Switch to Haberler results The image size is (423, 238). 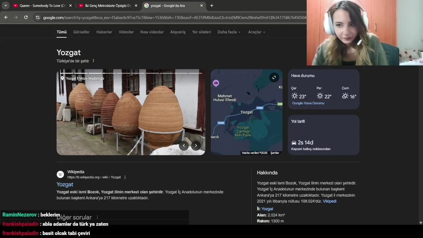(104, 32)
